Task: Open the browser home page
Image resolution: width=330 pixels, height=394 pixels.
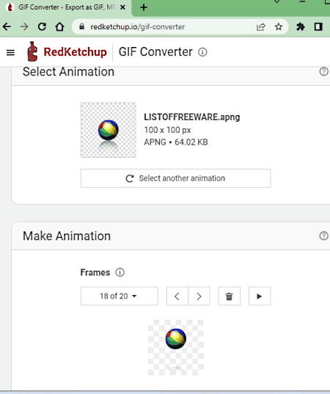Action: click(x=60, y=26)
